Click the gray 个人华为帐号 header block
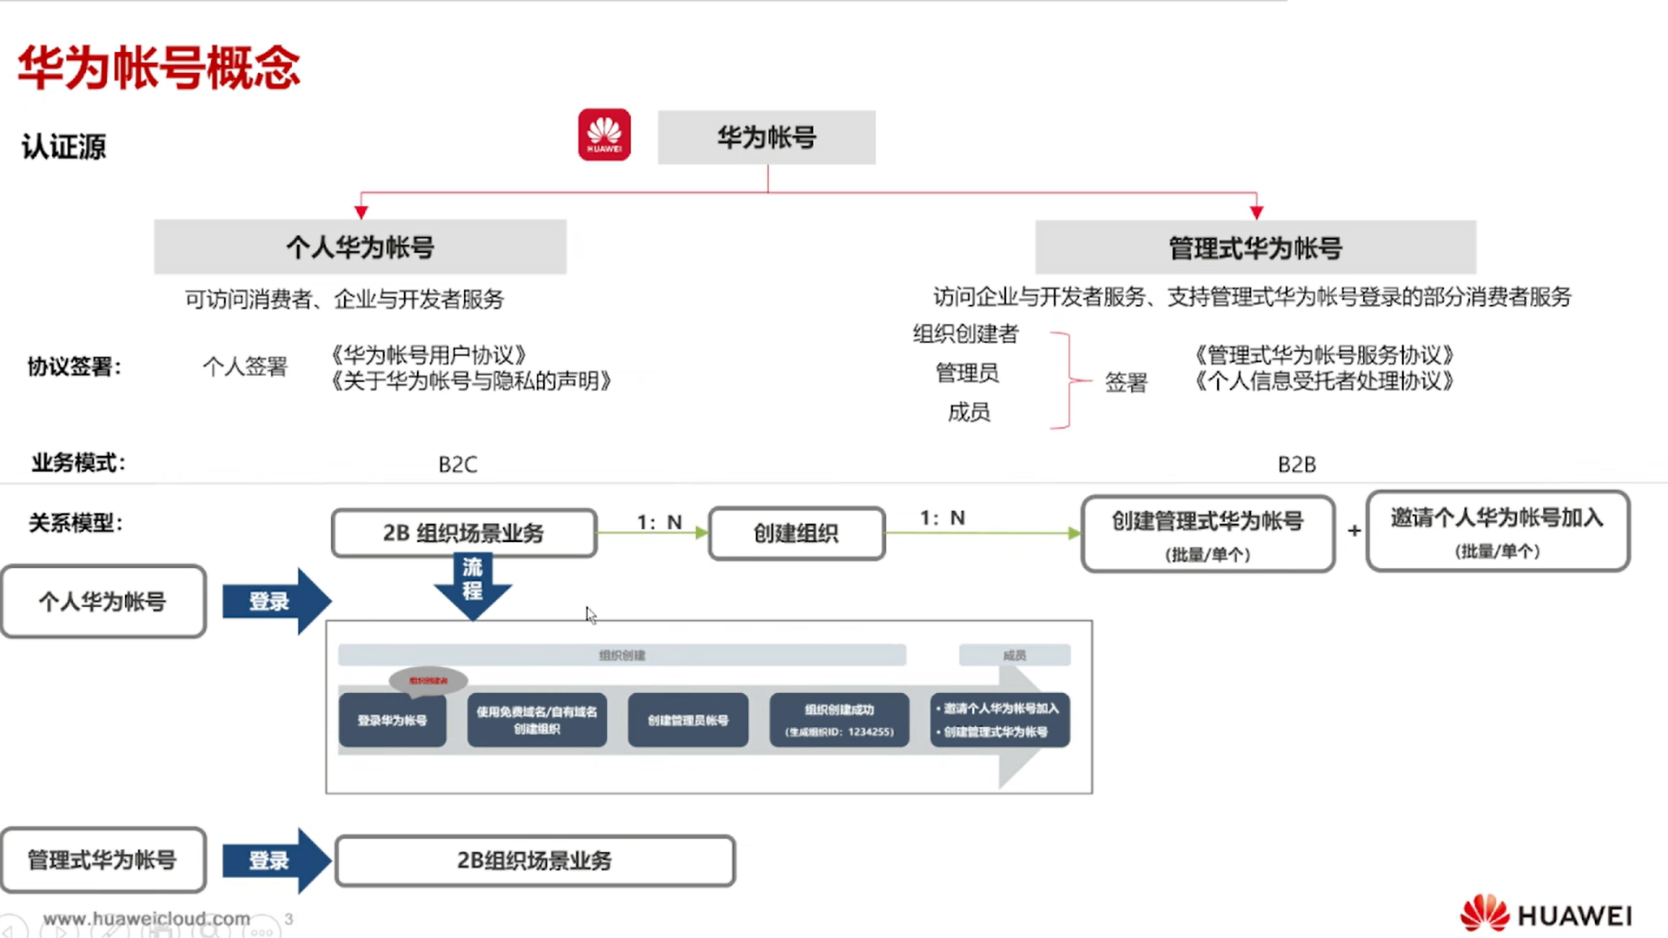 (360, 248)
